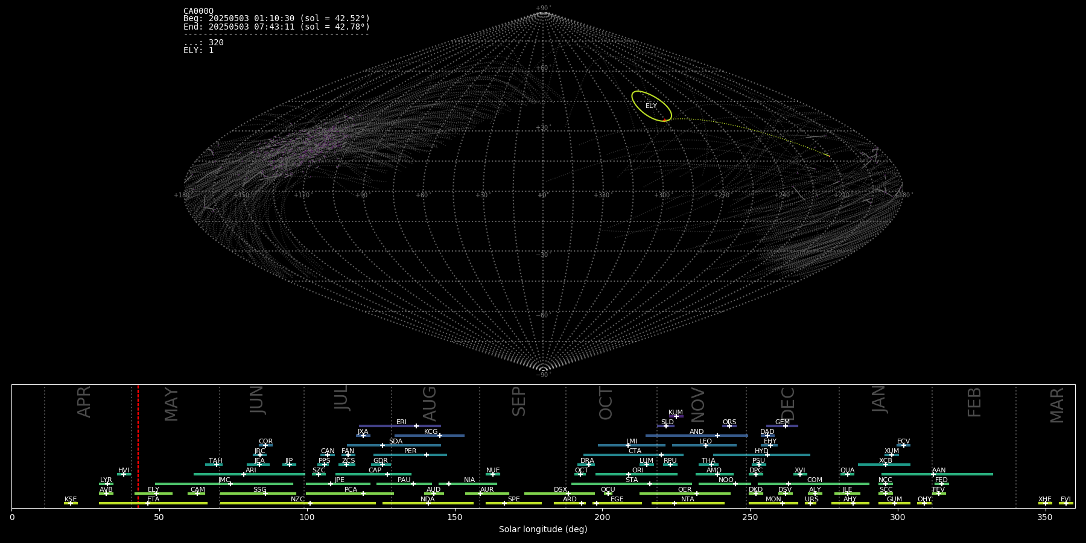Select the NDA shower label
The width and height of the screenshot is (1086, 543).
[x=428, y=500]
